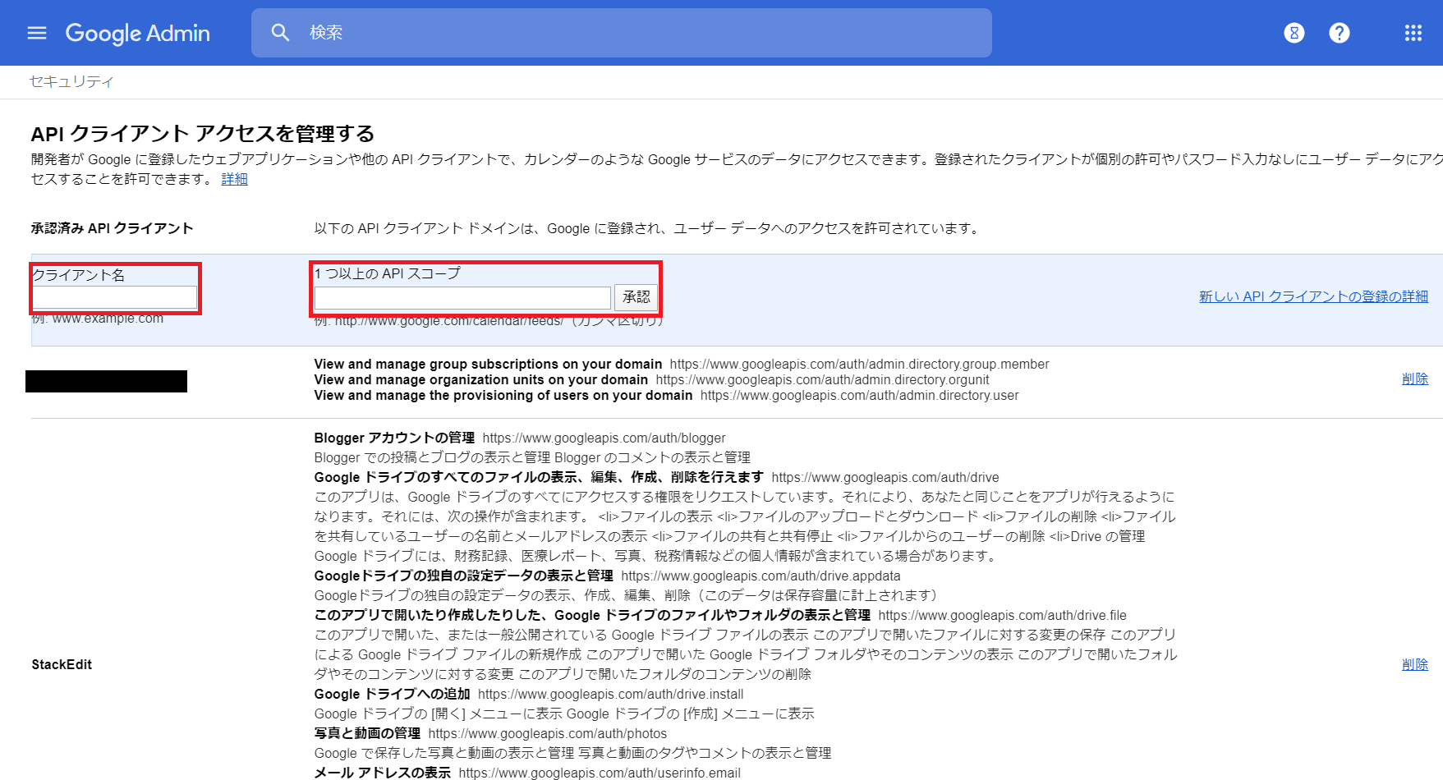Viewport: 1443px width, 780px height.
Task: Select the auth/drive.file scope URL
Action: [x=1002, y=615]
